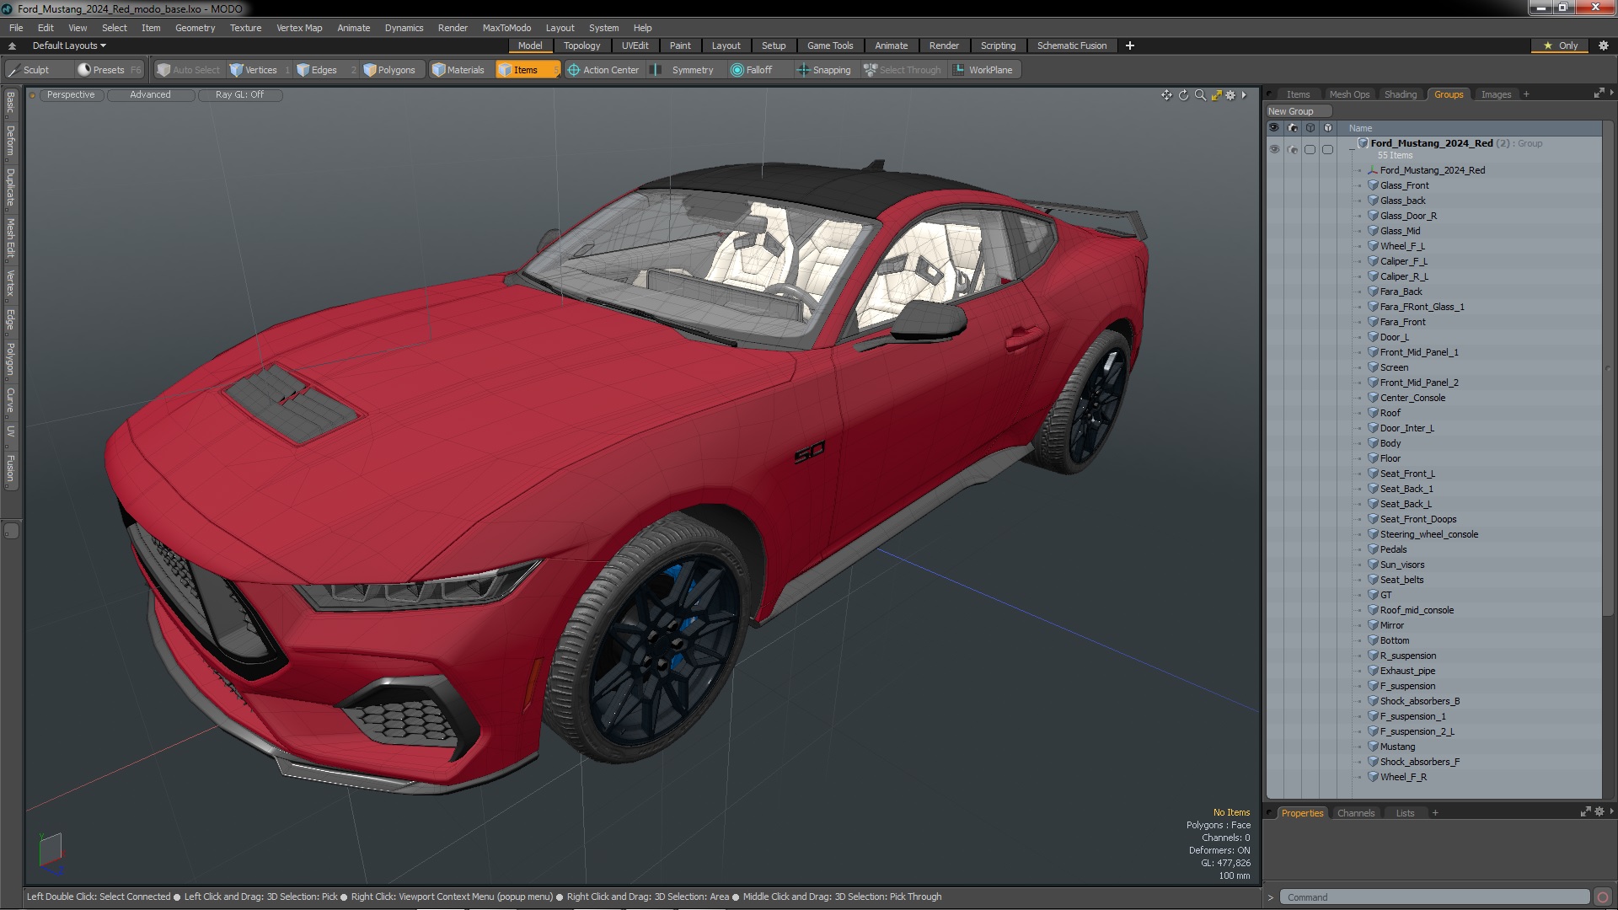Switch to the Shading panel tab
The width and height of the screenshot is (1618, 910).
(x=1400, y=94)
